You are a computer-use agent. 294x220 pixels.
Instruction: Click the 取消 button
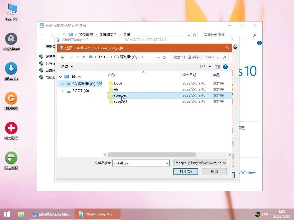click(214, 172)
